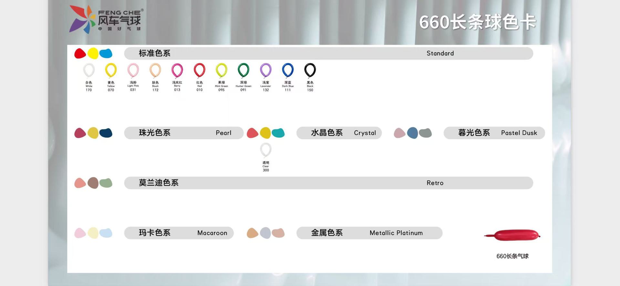Click the blue blob beside Pastel Dusk banner
The image size is (620, 286).
[412, 133]
